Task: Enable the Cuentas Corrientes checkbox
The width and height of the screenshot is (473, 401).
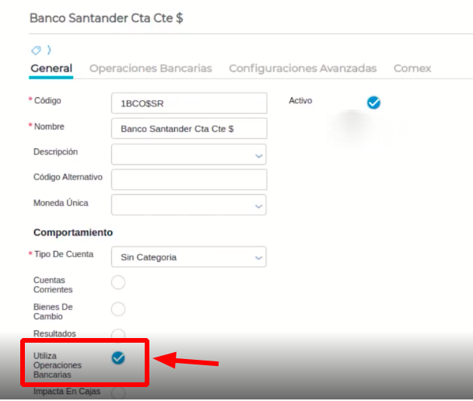Action: (x=118, y=282)
